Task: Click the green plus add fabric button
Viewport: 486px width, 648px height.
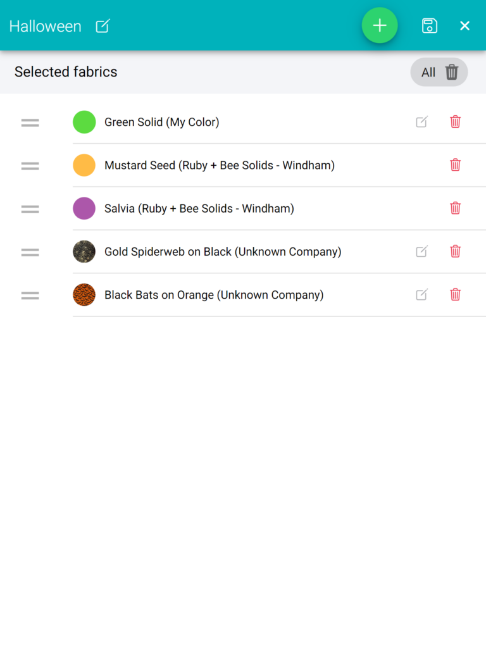Action: tap(380, 25)
